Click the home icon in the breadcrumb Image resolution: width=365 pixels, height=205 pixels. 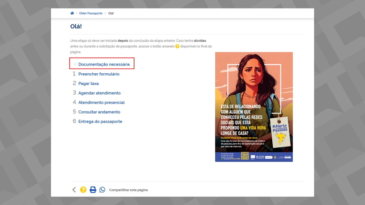coord(72,13)
